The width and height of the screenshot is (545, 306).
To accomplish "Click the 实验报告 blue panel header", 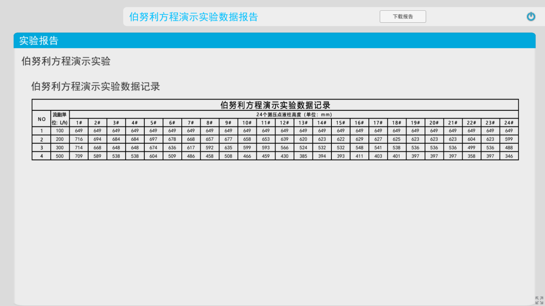I will 39,41.
